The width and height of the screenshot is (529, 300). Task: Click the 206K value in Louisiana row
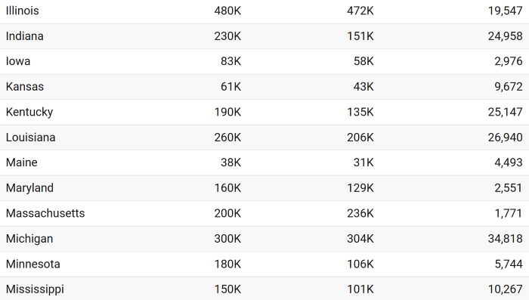pyautogui.click(x=360, y=138)
